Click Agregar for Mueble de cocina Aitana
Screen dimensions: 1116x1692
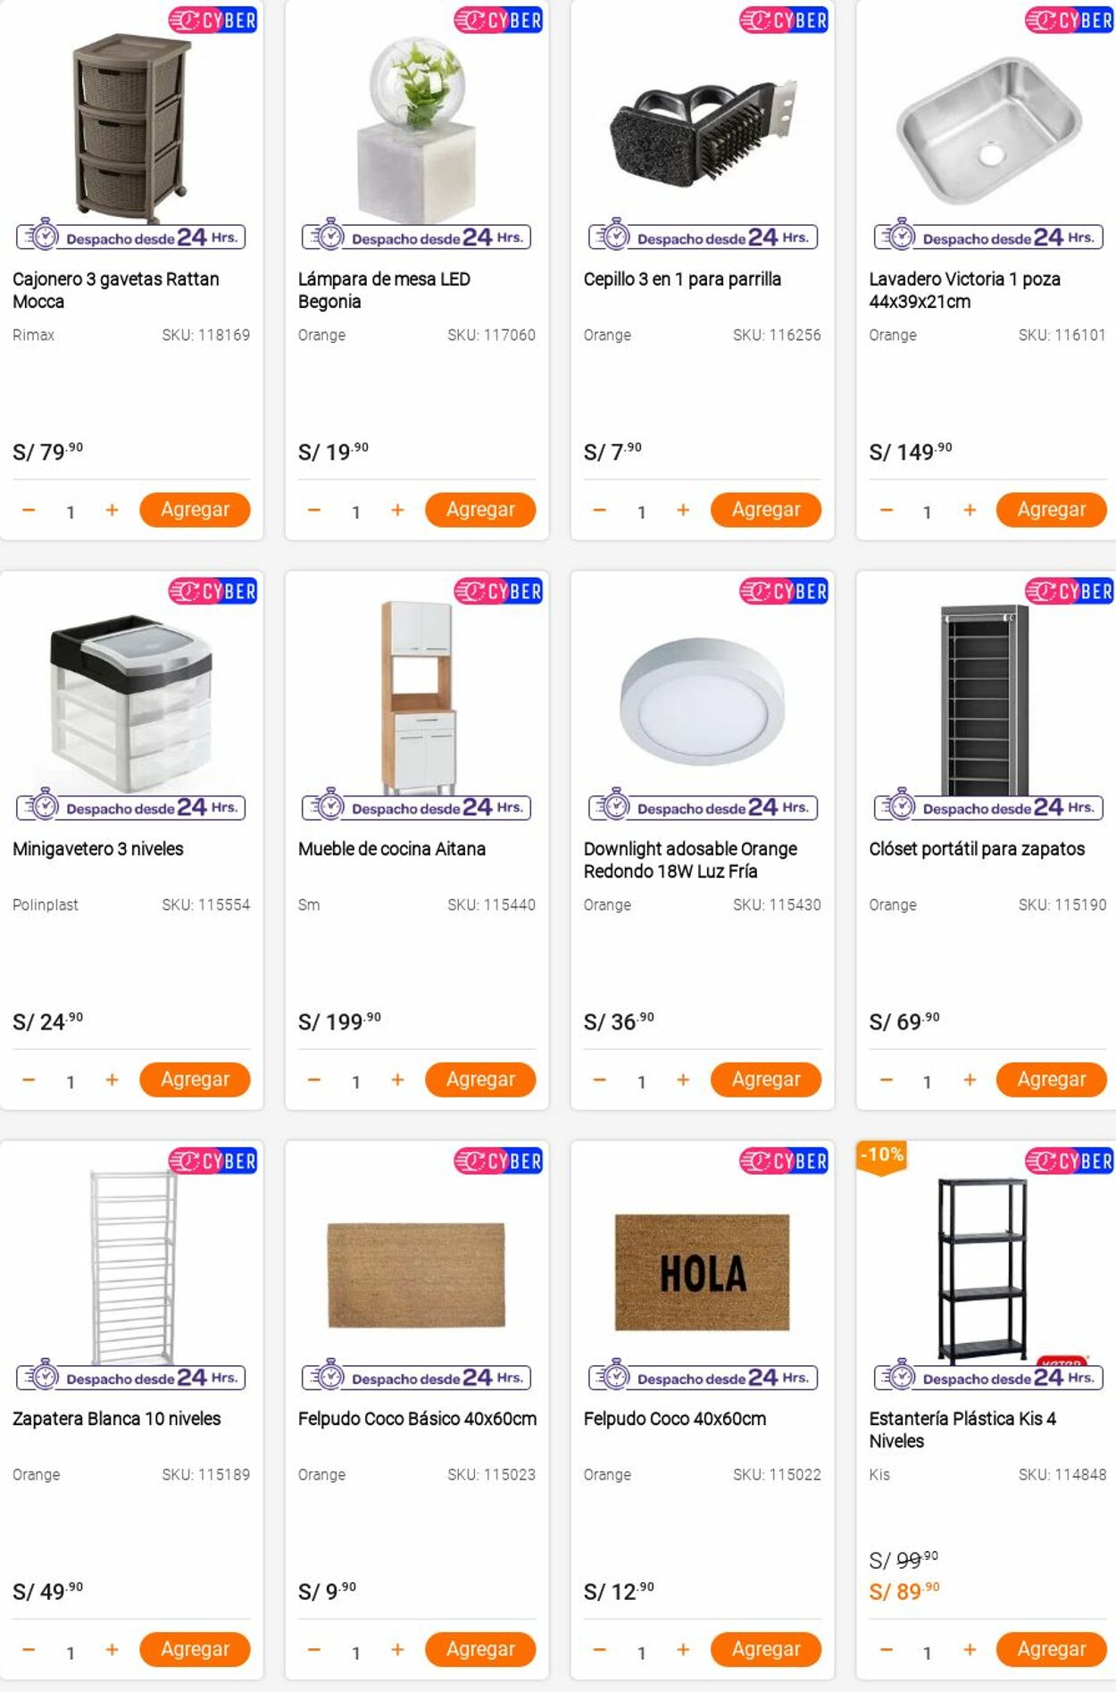[x=480, y=1079]
